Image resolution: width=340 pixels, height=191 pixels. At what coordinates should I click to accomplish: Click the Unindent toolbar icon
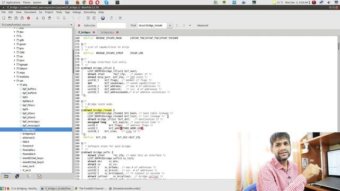pyautogui.click(x=88, y=18)
